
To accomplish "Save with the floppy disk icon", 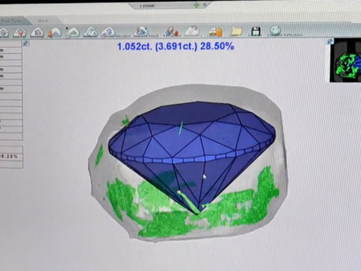I will point(255,31).
